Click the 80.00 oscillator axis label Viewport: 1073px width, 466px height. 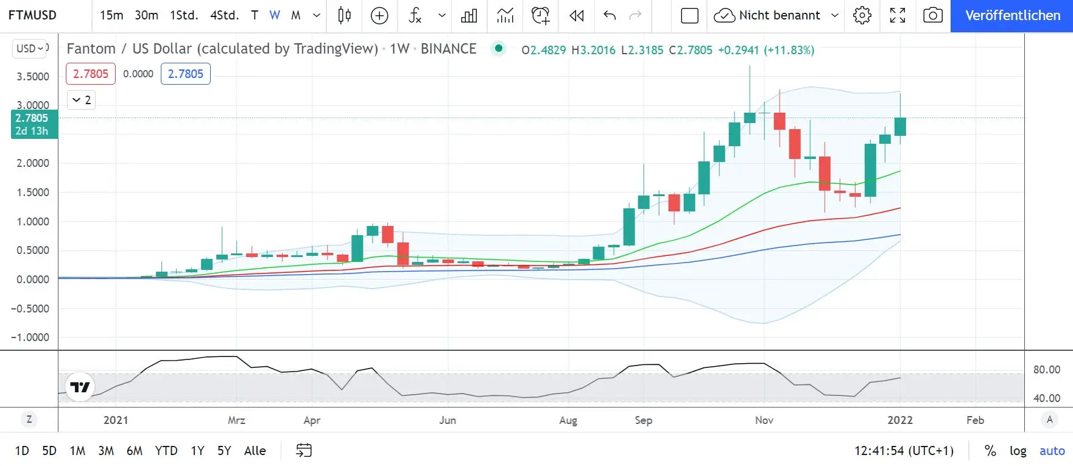[x=1047, y=369]
